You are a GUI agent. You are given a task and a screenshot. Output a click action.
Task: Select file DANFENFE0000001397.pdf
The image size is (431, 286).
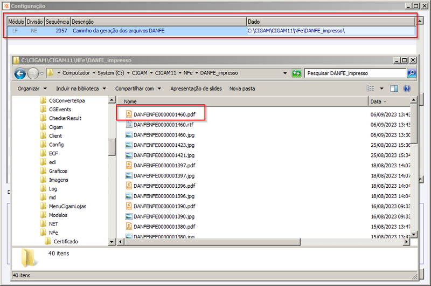pos(161,166)
